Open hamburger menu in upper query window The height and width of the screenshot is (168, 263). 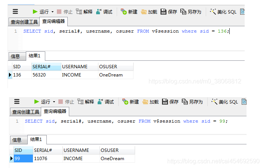15,11
